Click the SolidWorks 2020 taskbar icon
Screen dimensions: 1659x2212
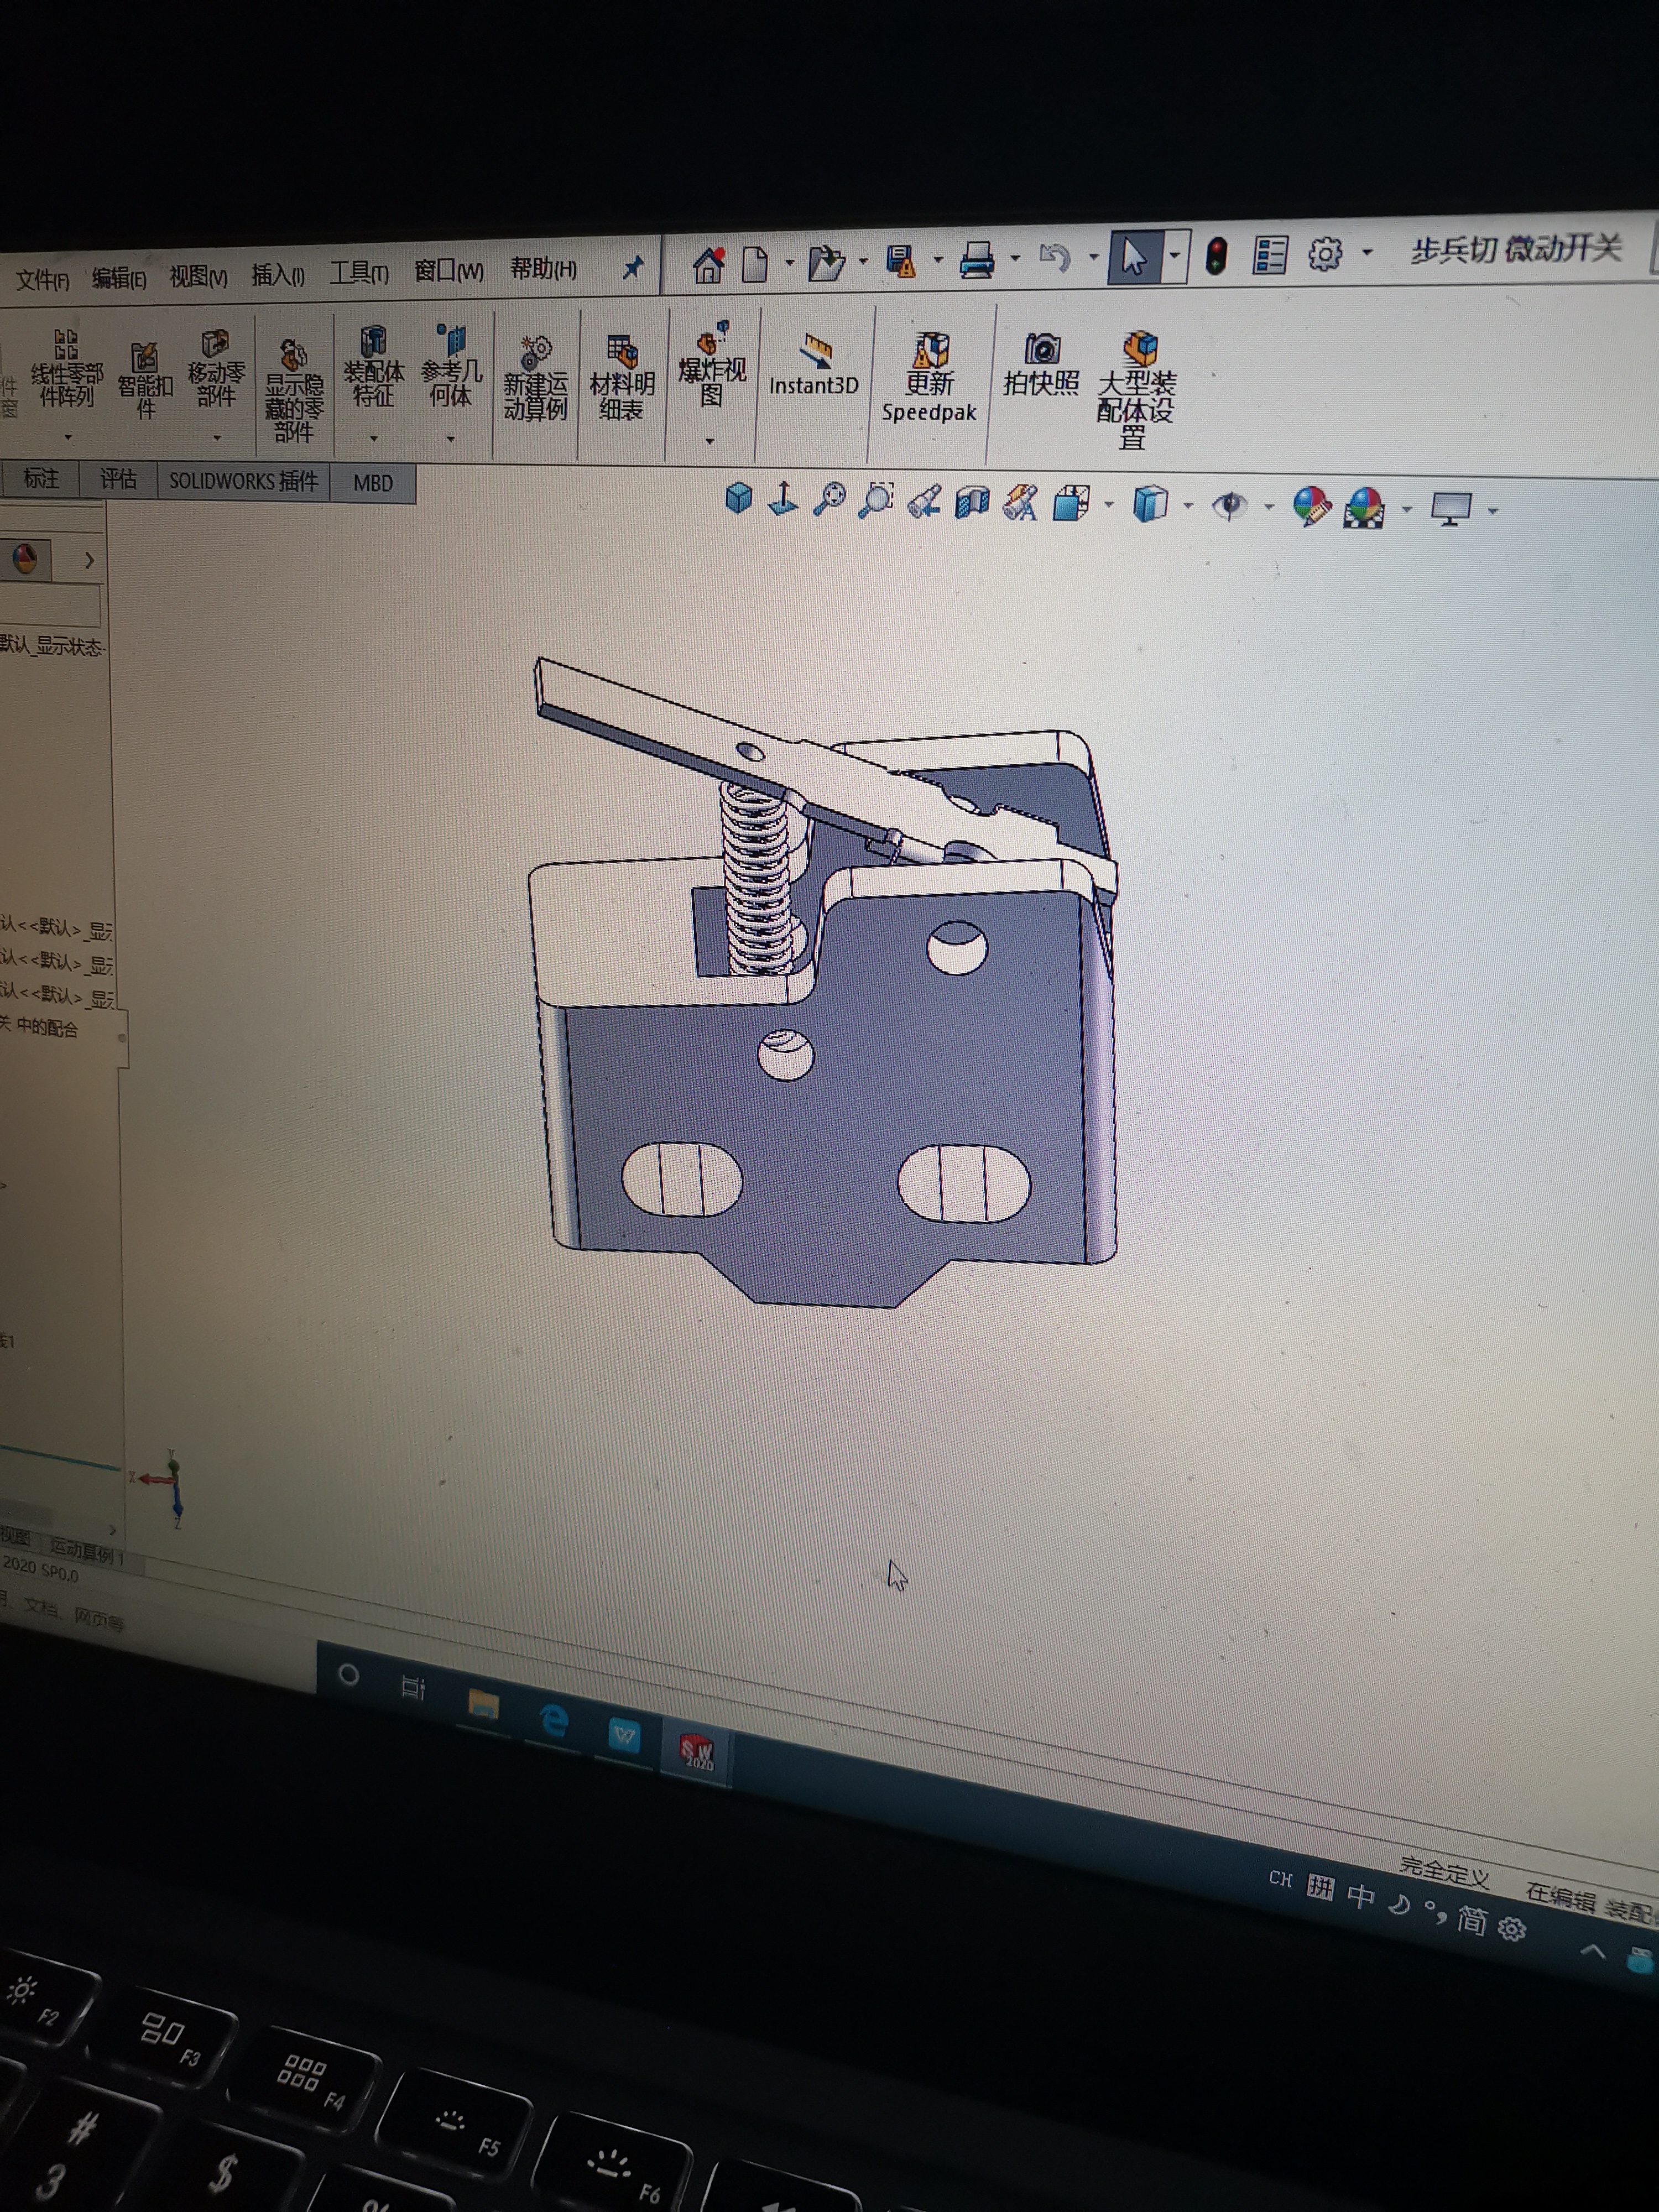click(x=697, y=1753)
